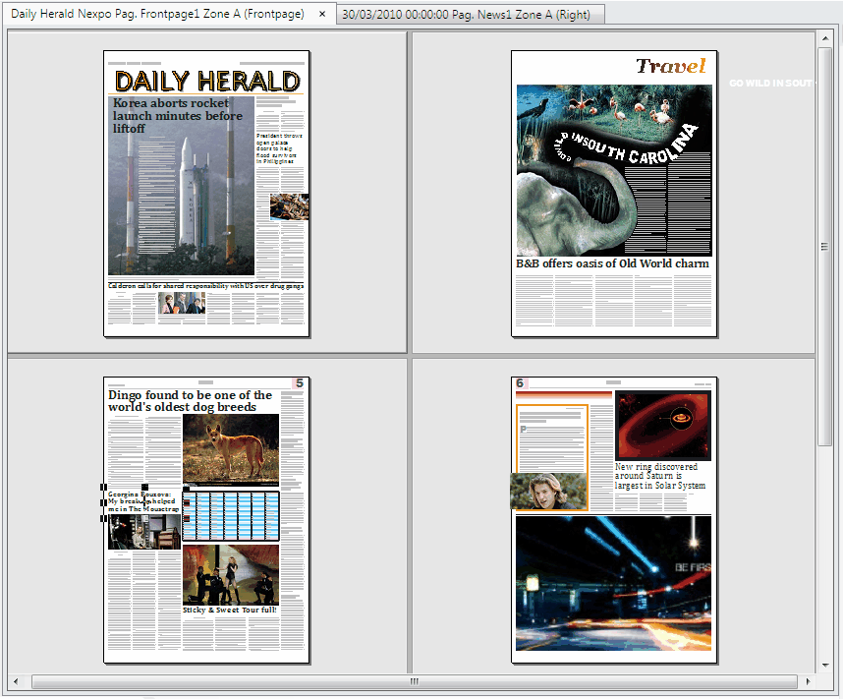Image resolution: width=843 pixels, height=699 pixels.
Task: Click the dingo photograph on page 5
Action: tap(231, 448)
